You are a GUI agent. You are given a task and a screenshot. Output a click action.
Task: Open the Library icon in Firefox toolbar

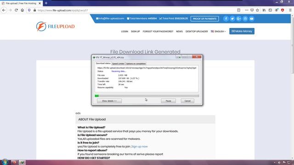pos(264,10)
